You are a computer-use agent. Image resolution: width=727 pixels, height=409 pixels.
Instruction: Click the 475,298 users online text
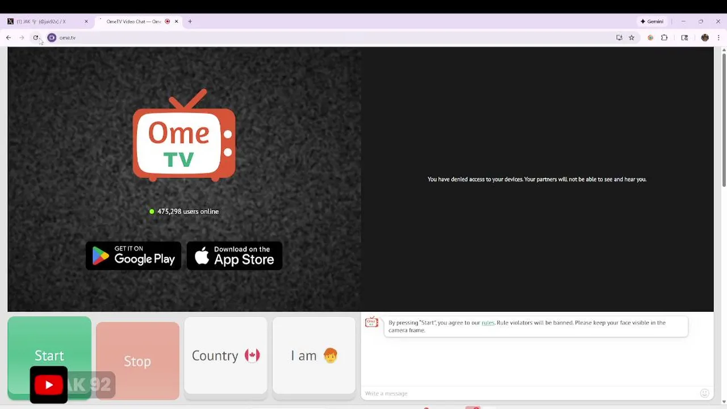pyautogui.click(x=188, y=211)
